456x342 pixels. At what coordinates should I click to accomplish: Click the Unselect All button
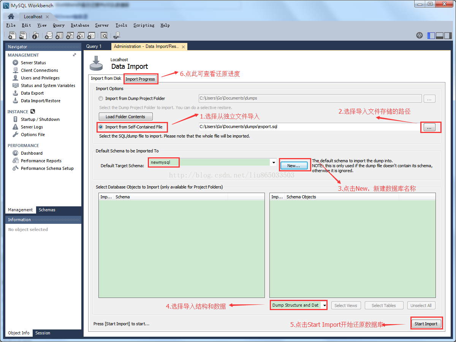pyautogui.click(x=421, y=306)
